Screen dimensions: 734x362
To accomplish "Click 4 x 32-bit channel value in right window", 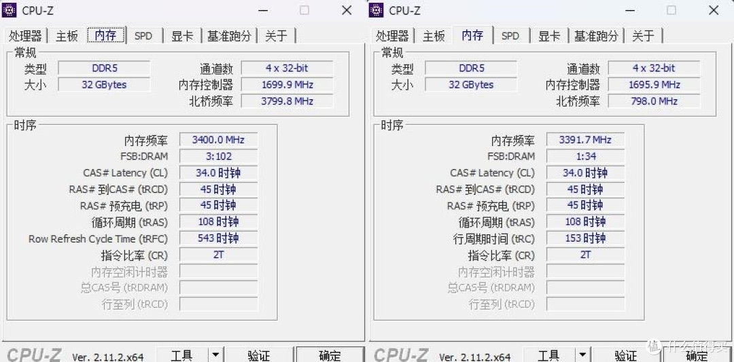I will click(654, 69).
